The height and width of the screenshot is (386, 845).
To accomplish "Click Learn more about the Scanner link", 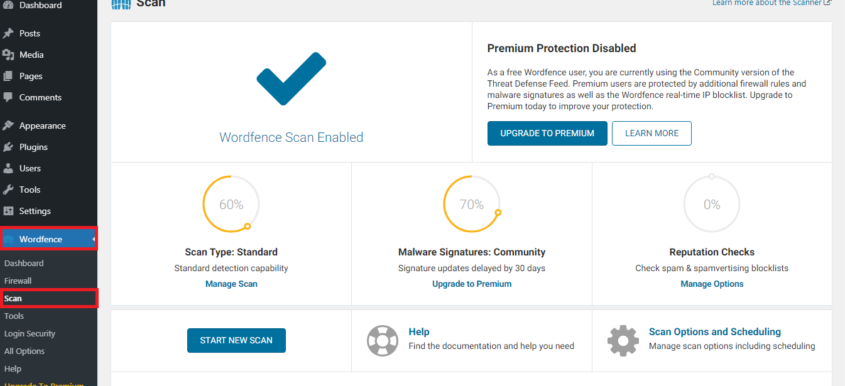I will pyautogui.click(x=767, y=3).
